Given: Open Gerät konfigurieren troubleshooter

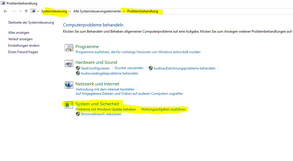Looking at the screenshot, I should point(95,68).
